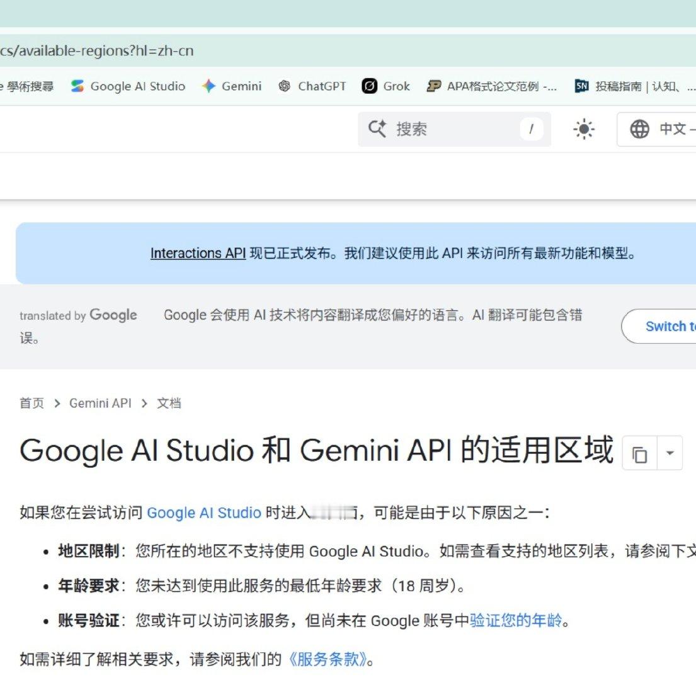Open the APA格式论文范例 bookmark

click(491, 86)
